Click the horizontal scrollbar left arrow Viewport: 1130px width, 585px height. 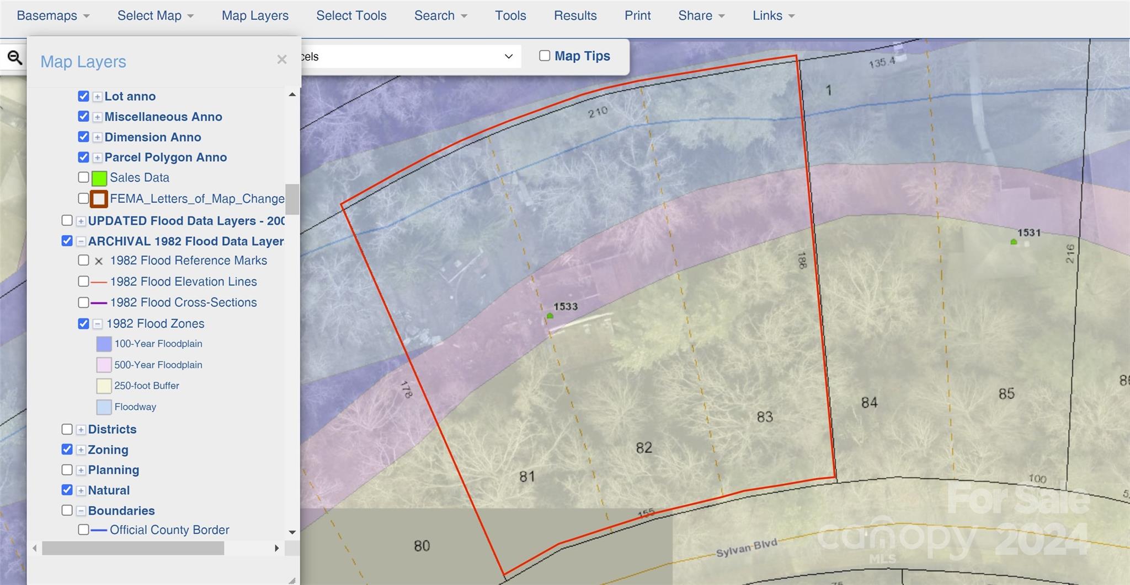click(35, 548)
